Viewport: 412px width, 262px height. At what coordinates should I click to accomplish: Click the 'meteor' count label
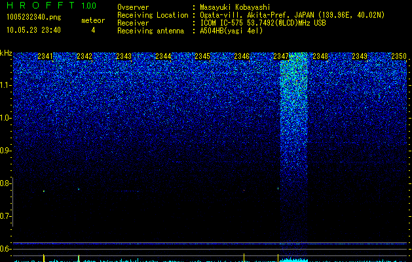tap(93, 20)
